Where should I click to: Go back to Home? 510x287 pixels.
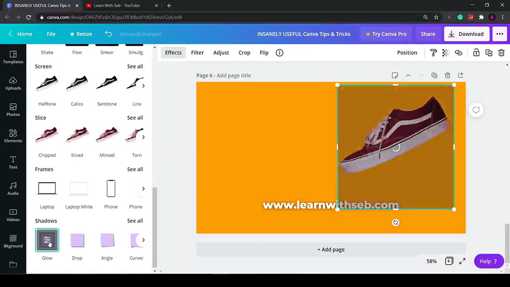click(20, 34)
